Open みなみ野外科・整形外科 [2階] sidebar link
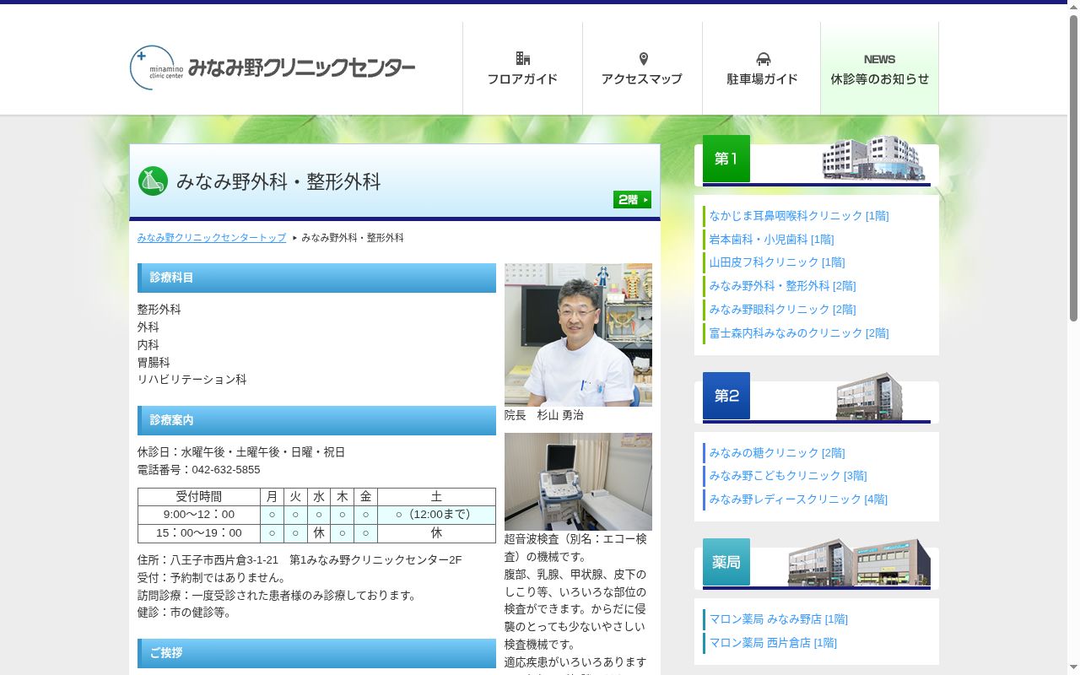Screen dimensions: 1080x675 click(782, 286)
